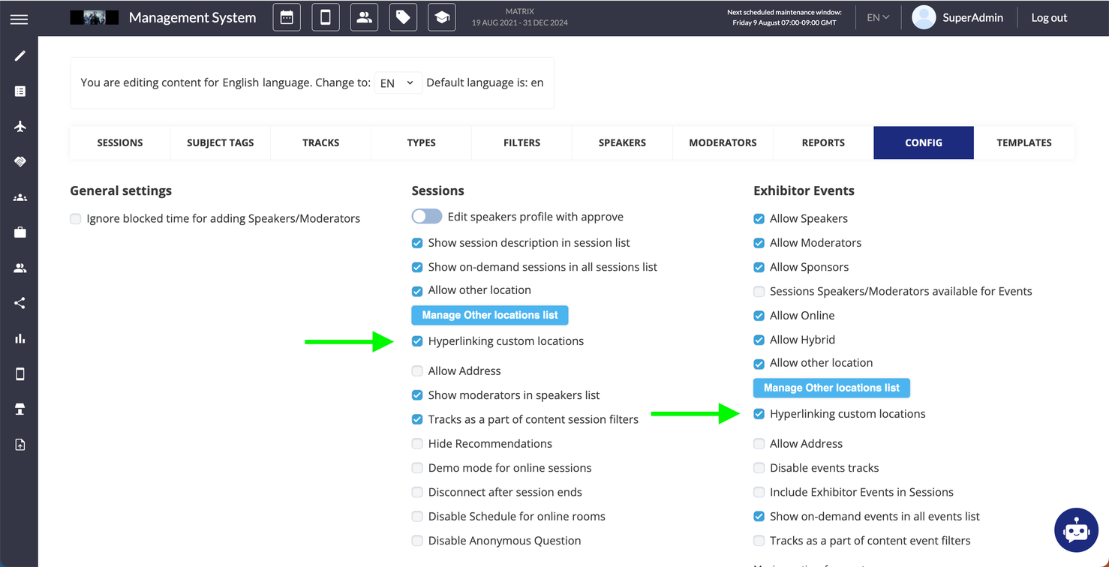Open the mobile phone icon in header
The height and width of the screenshot is (567, 1109).
point(326,17)
